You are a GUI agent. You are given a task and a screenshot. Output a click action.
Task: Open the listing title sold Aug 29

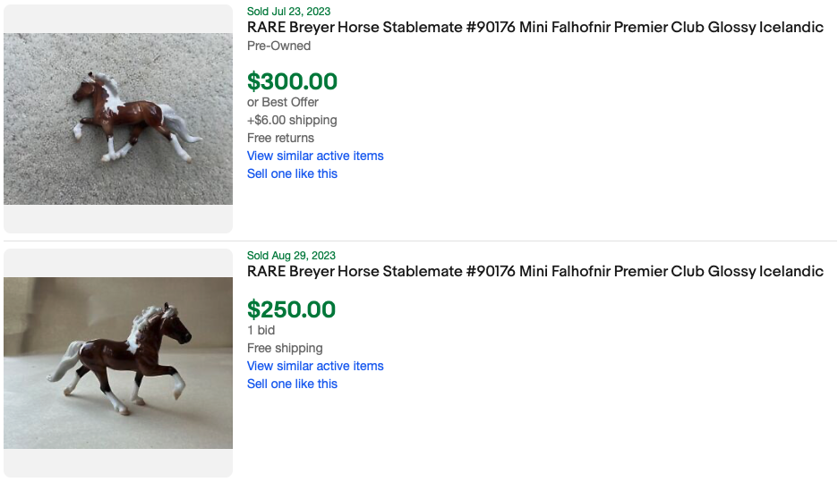click(534, 272)
